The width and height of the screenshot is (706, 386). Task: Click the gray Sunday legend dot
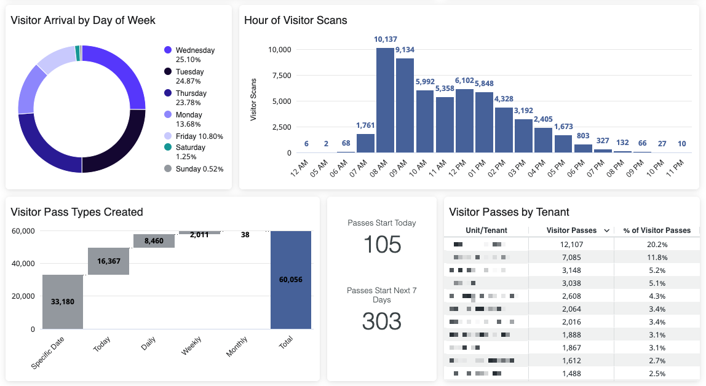[167, 169]
